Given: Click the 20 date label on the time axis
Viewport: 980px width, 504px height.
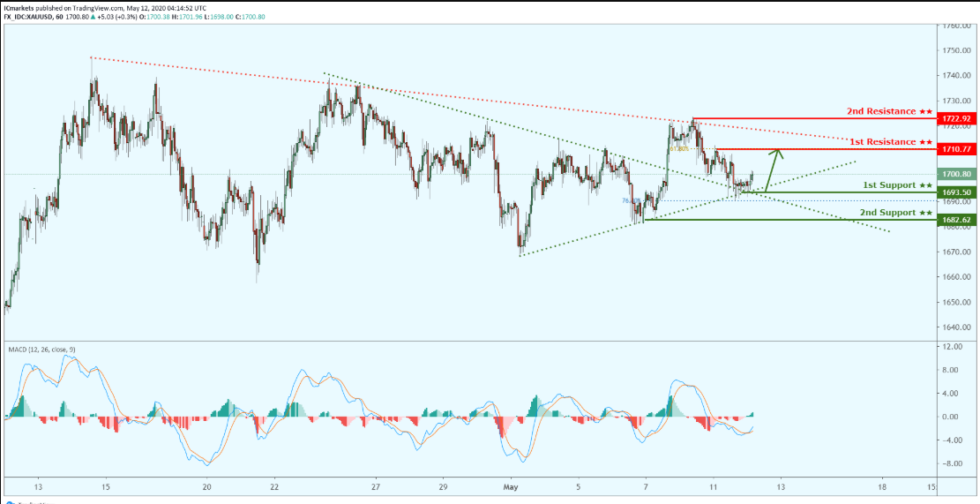Looking at the screenshot, I should tap(207, 486).
